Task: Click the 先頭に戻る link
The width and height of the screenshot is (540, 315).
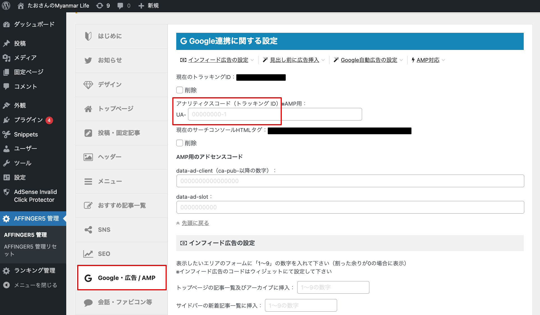Action: 195,223
